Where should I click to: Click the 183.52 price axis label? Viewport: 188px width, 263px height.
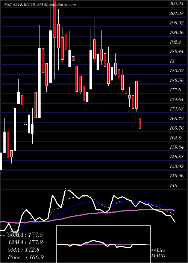coord(176,71)
